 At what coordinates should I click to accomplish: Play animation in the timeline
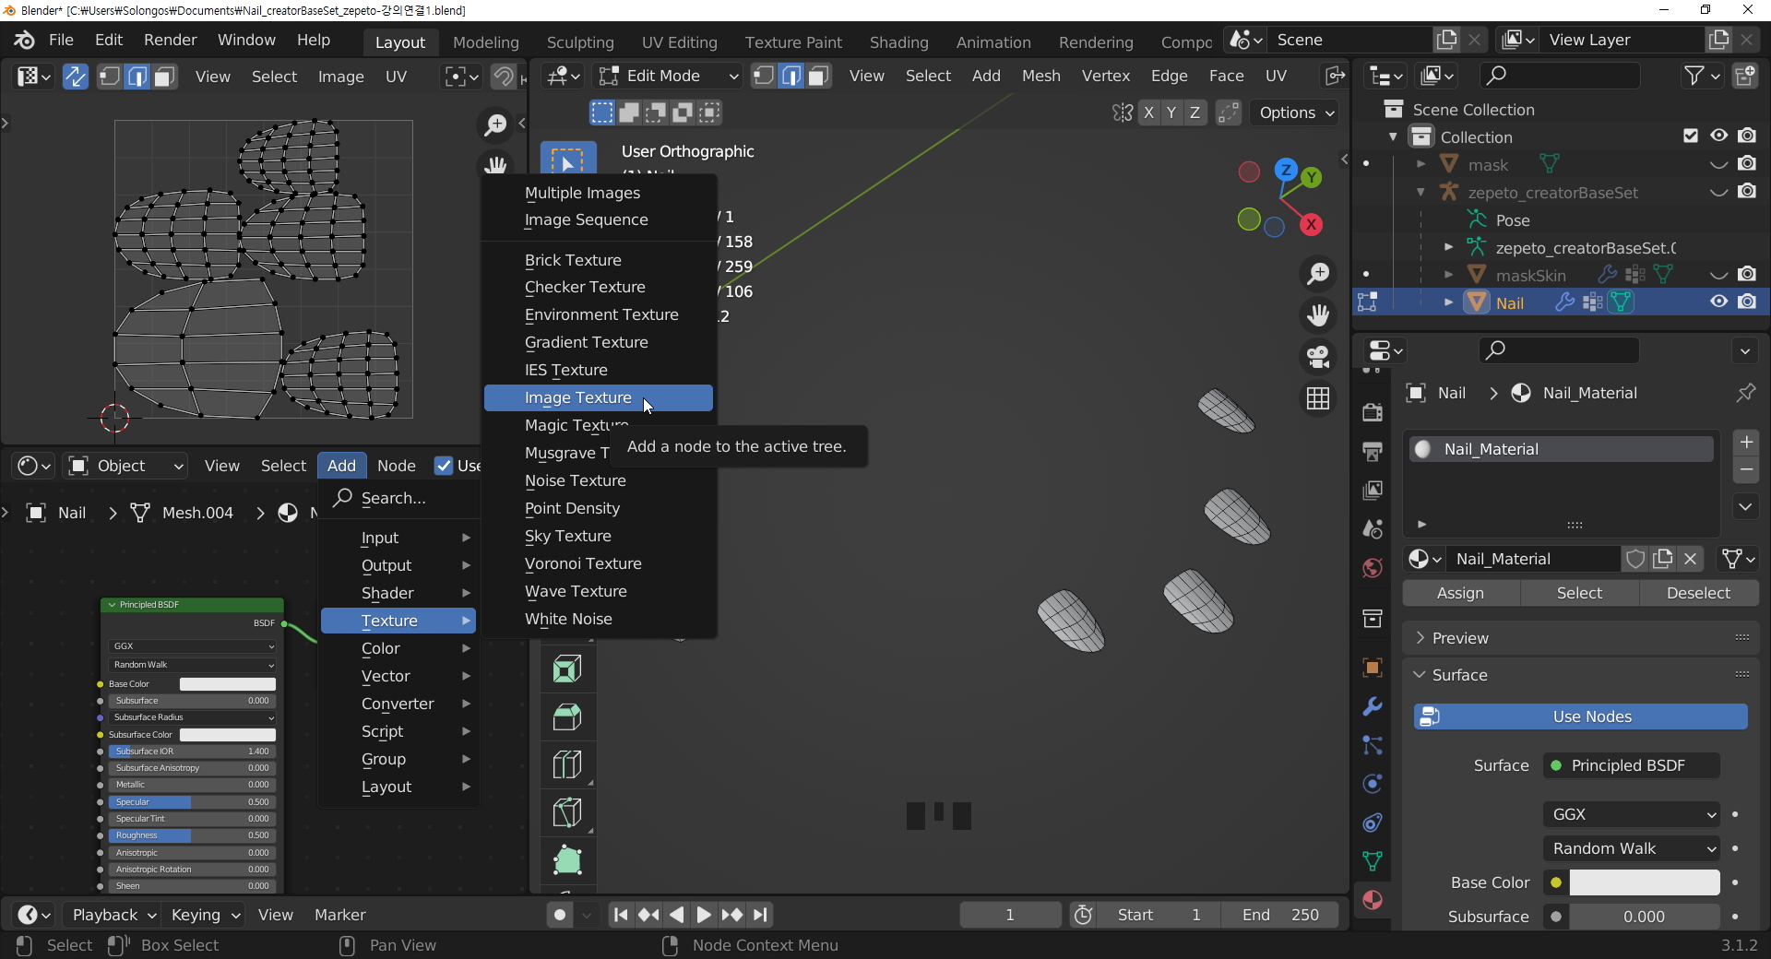pyautogui.click(x=704, y=915)
